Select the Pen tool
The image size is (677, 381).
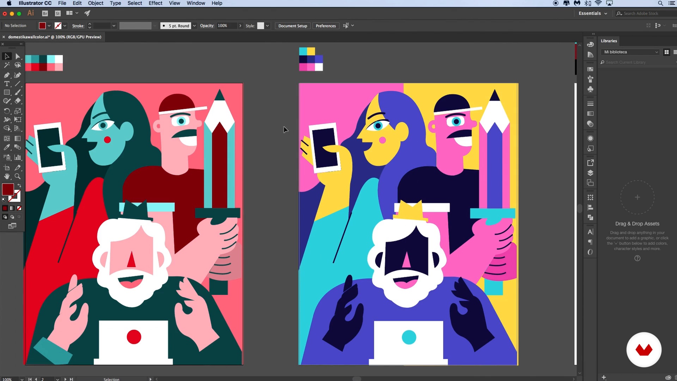point(7,75)
